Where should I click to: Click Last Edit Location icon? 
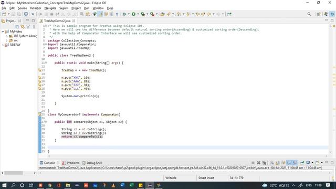[x=197, y=14]
